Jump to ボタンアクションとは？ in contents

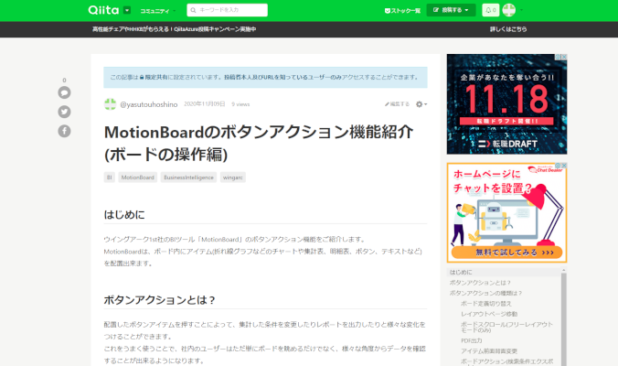coord(480,283)
